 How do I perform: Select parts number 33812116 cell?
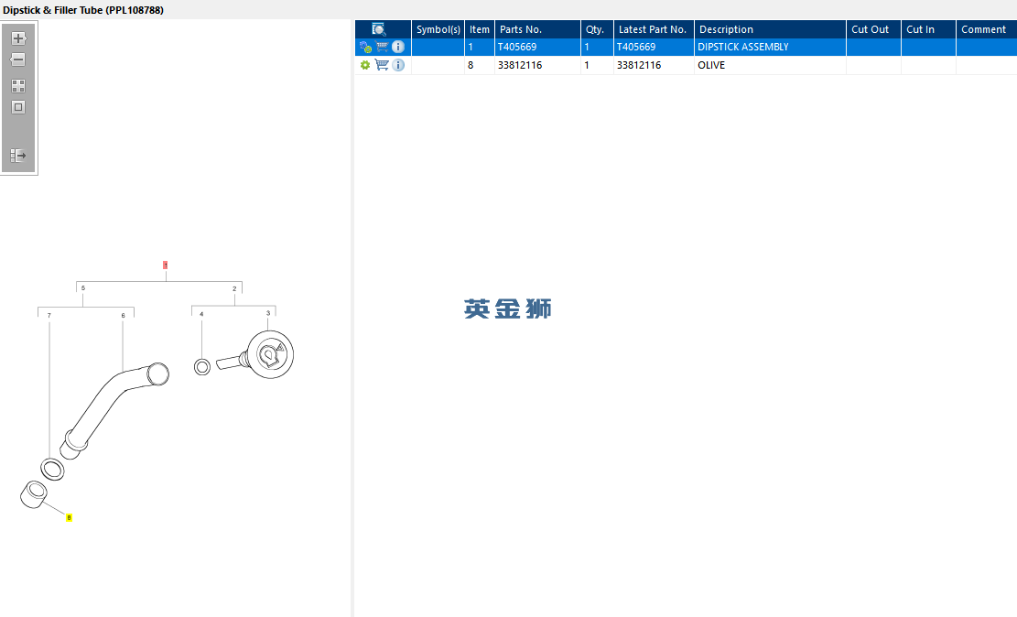[537, 65]
